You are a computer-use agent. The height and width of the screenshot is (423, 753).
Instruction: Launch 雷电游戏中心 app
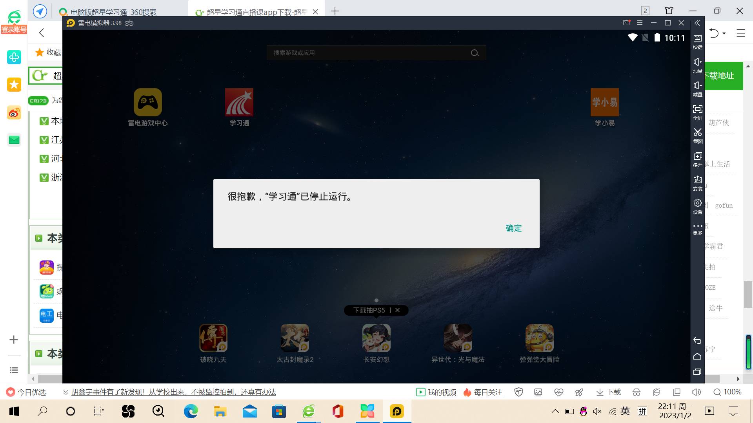147,103
